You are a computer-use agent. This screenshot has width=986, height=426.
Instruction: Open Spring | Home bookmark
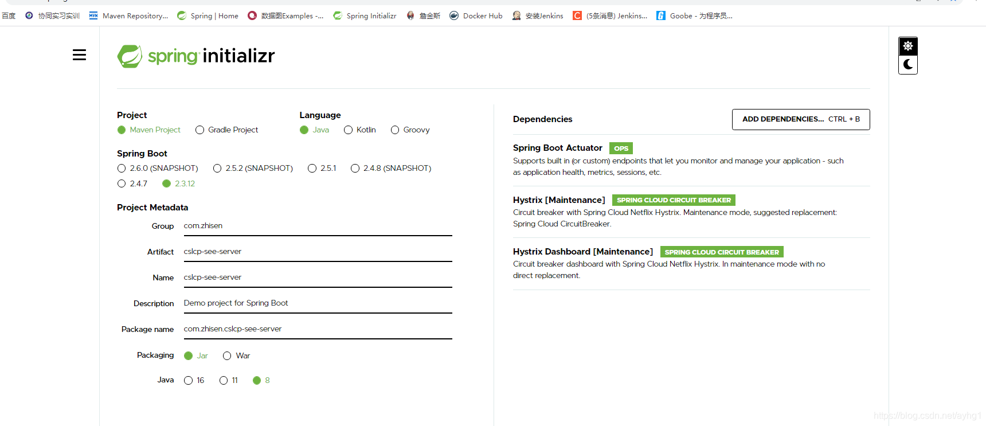208,16
